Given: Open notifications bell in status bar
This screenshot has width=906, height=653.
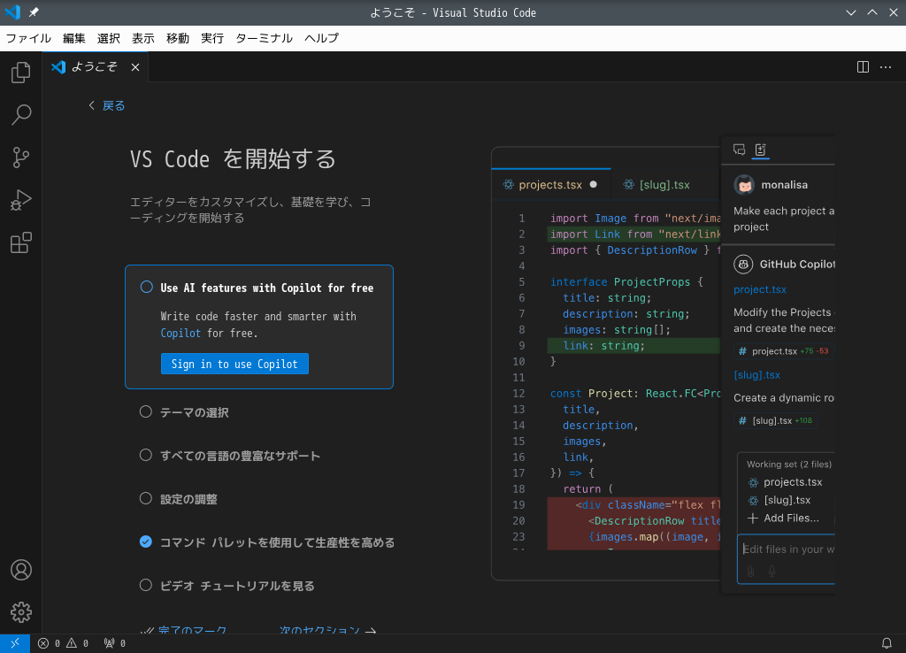Looking at the screenshot, I should coord(887,643).
